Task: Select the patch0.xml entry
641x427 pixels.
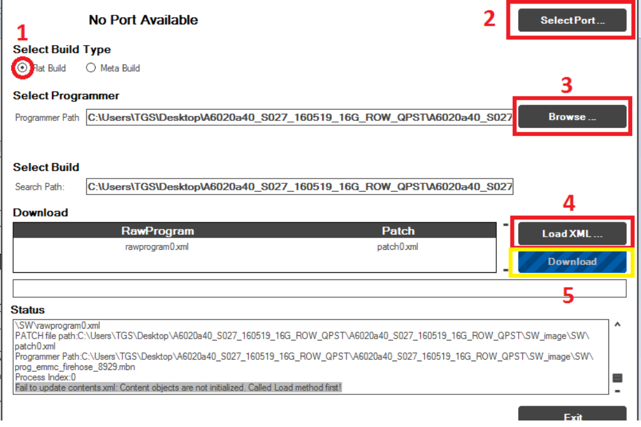Action: (398, 247)
